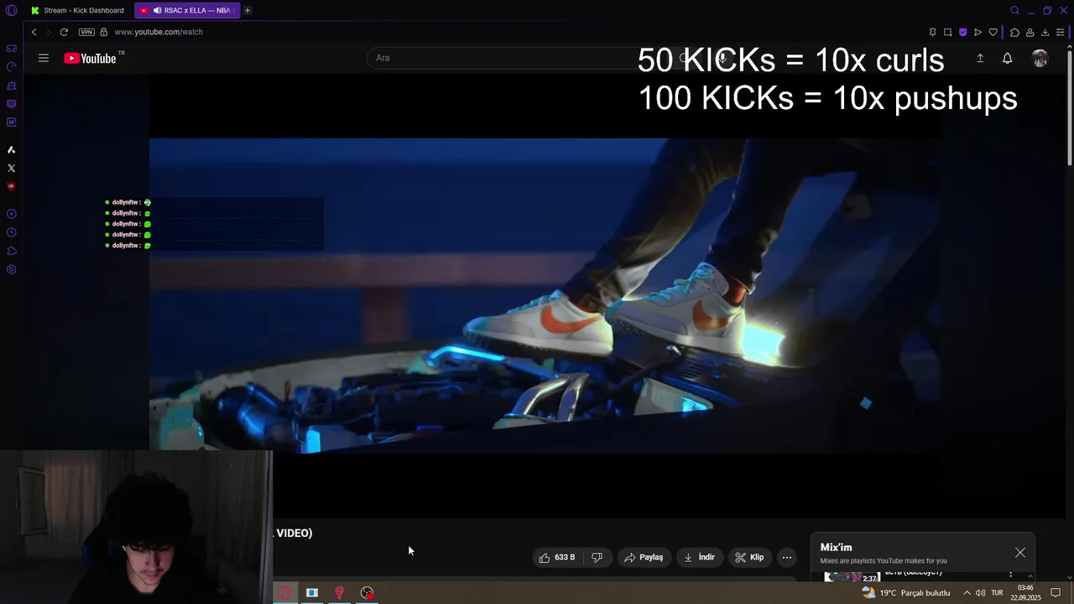1074x604 pixels.
Task: Open pinboards pin icon in toolbar
Action: (x=932, y=32)
